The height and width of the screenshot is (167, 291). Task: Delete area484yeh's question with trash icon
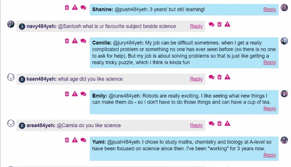click(219, 124)
